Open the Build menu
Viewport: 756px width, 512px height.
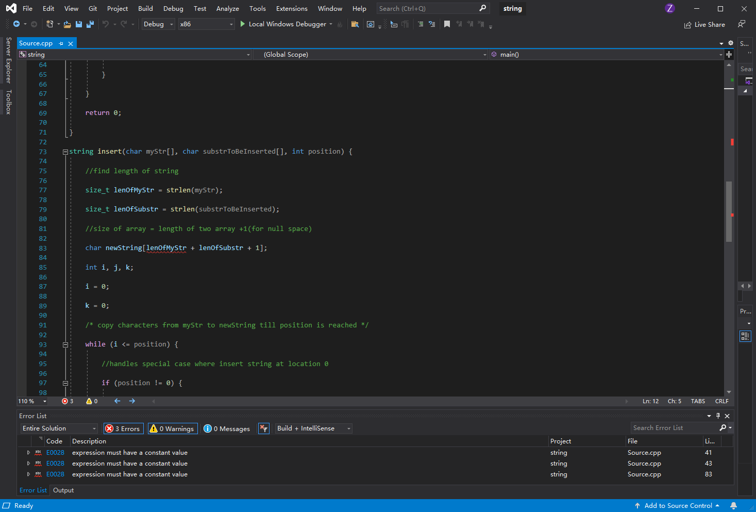click(x=145, y=9)
